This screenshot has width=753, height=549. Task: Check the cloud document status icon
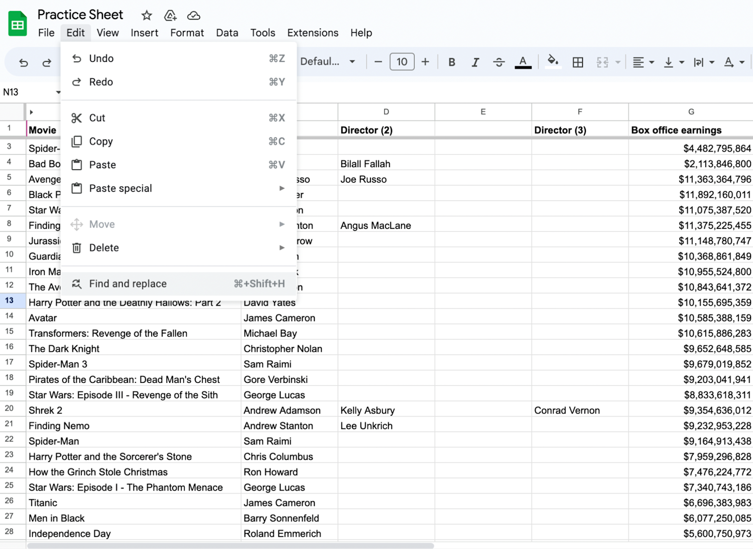coord(194,16)
